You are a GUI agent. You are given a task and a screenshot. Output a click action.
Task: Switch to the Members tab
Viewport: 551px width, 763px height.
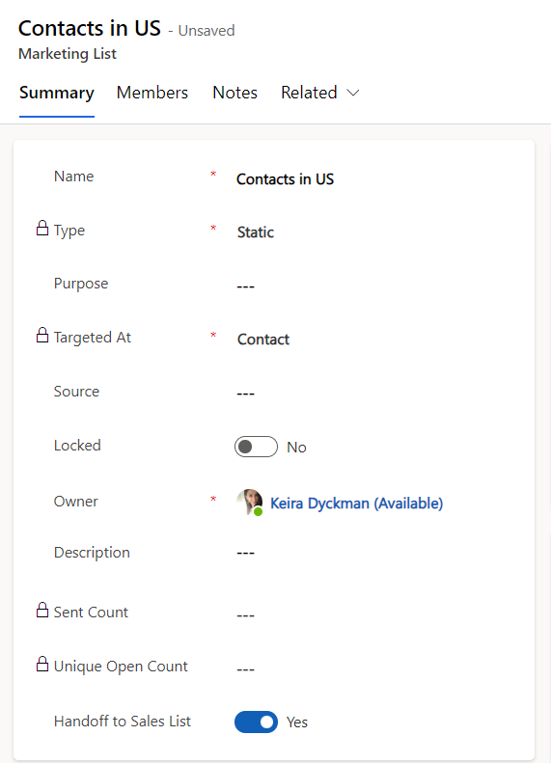[x=152, y=93]
